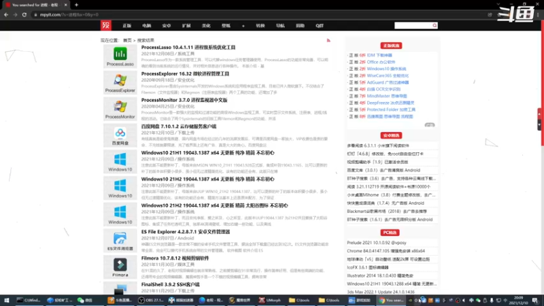This screenshot has width=544, height=306.
Task: Open MindMaster discount link
Action: 387,96
